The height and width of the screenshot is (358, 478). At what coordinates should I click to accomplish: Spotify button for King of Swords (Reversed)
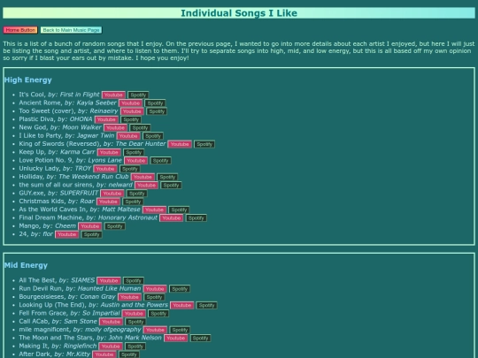coord(204,144)
